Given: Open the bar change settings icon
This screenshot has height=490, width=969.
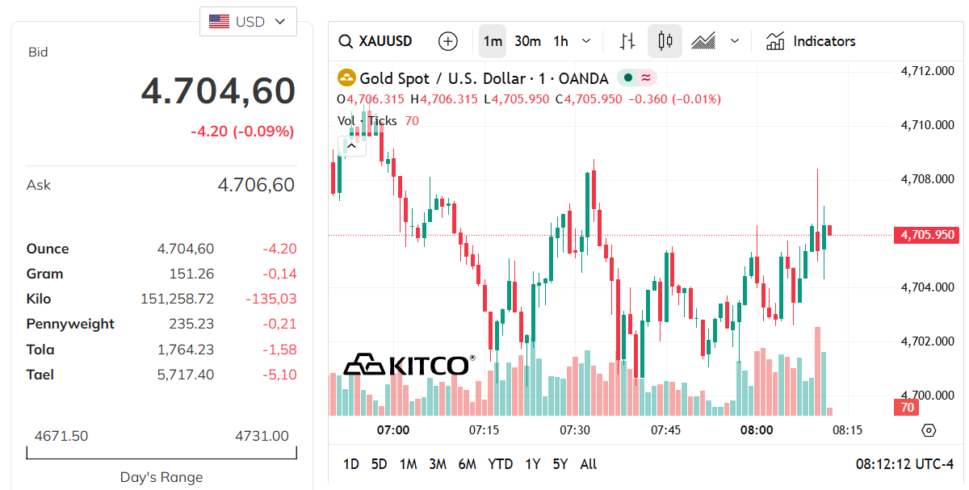Looking at the screenshot, I should coord(627,40).
